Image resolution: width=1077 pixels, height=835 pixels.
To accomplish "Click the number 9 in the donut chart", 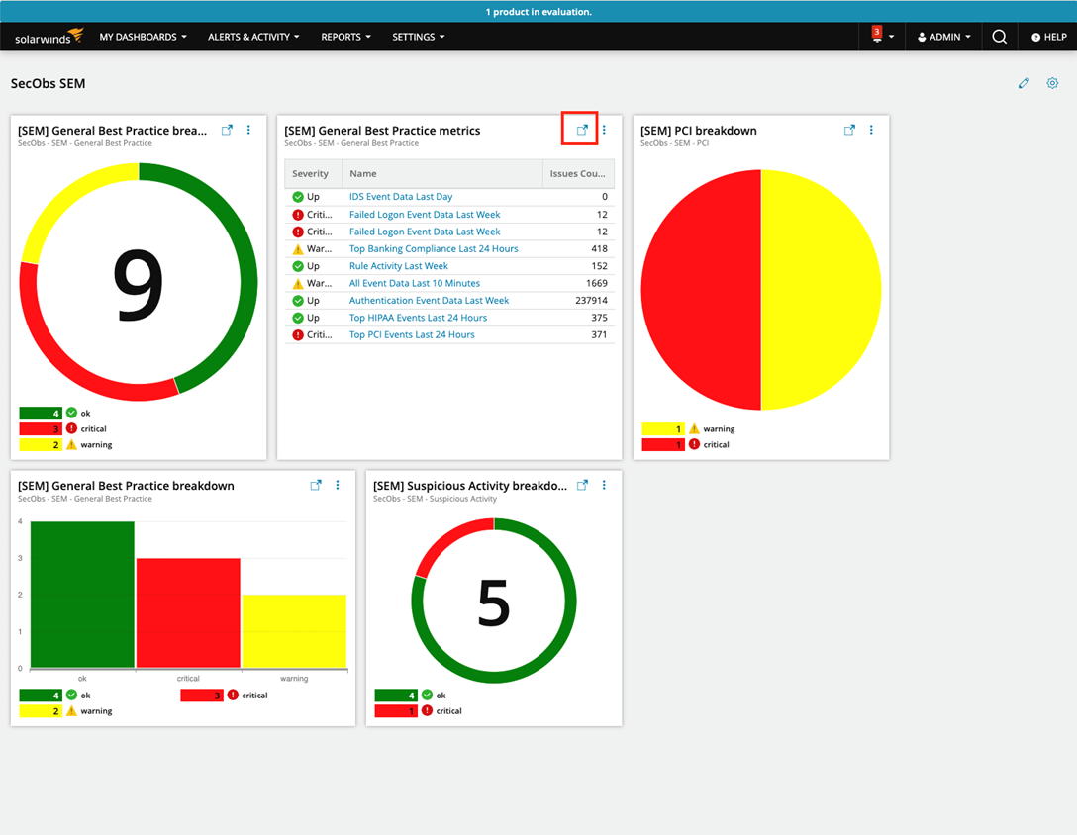I will click(x=138, y=284).
